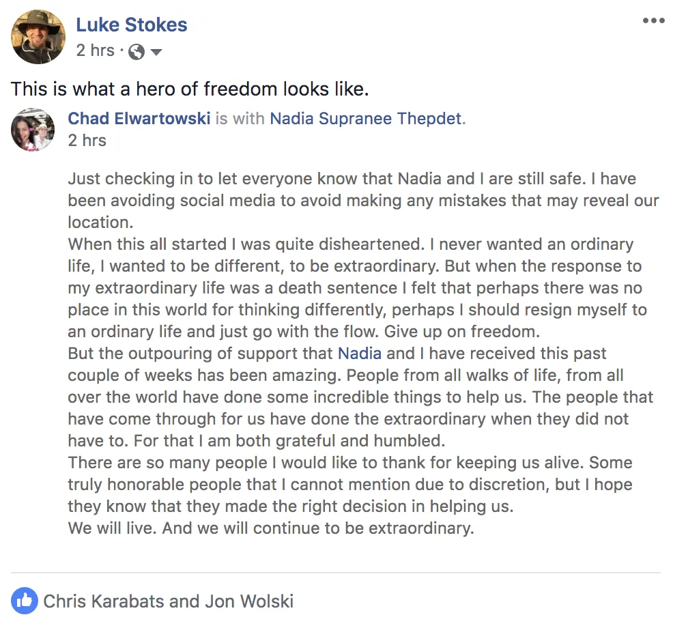Click the paragraph starting 'There are so many people'
Screen dimensions: 673x628
coord(350,484)
